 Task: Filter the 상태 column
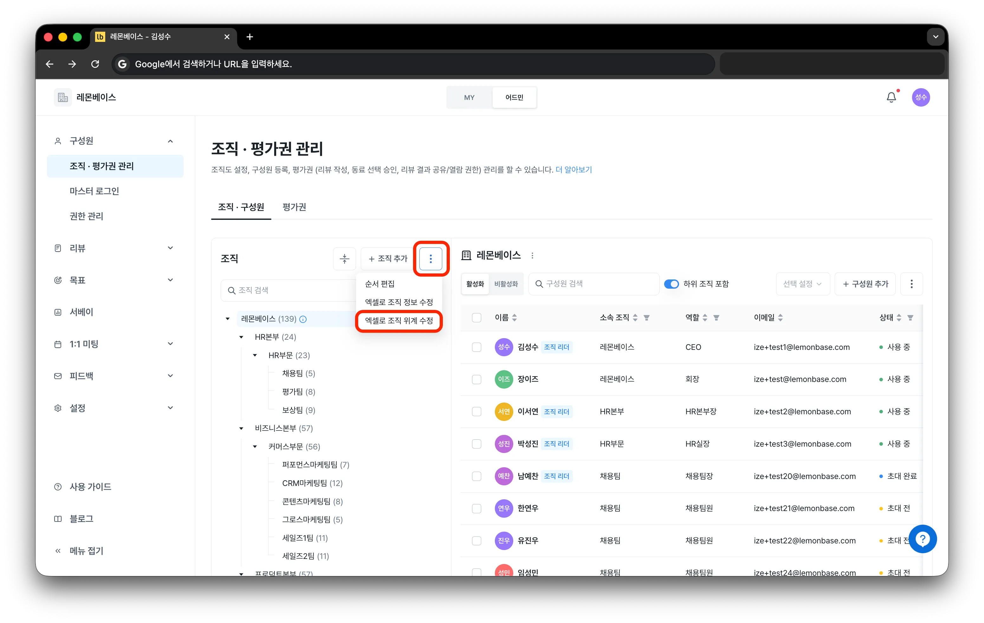910,318
